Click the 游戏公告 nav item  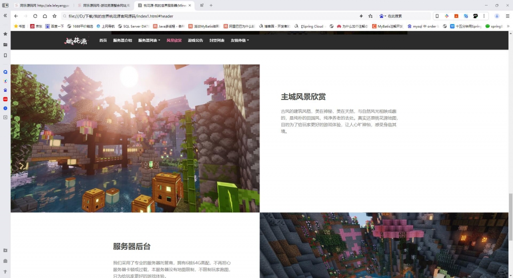(x=195, y=41)
